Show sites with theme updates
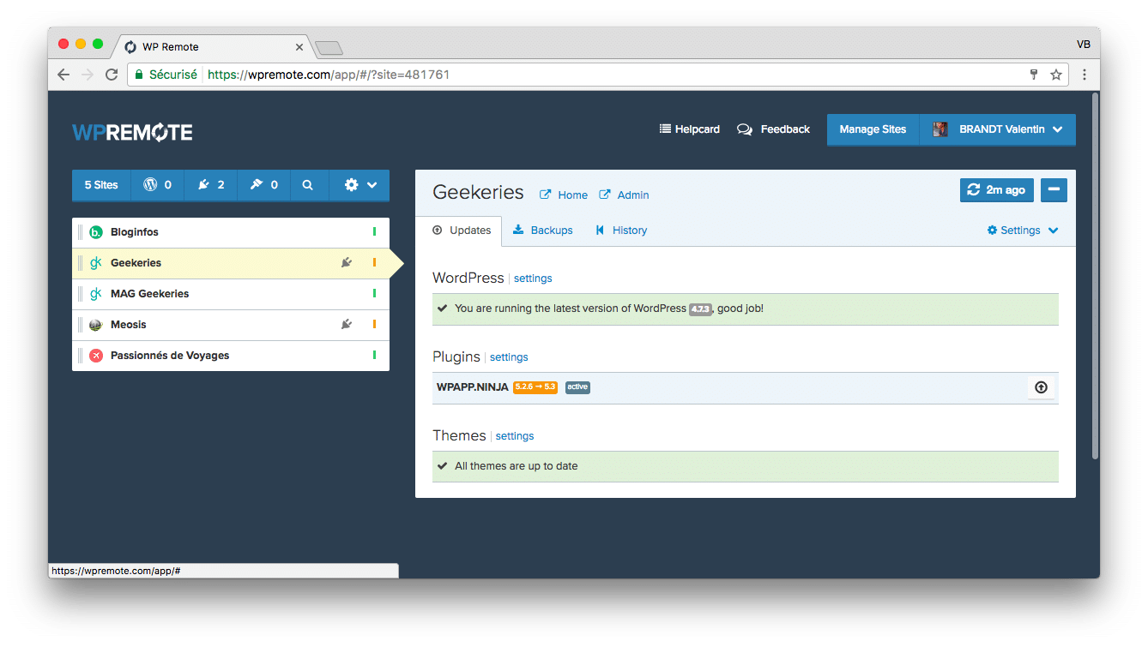Viewport: 1148px width, 647px height. (x=263, y=184)
